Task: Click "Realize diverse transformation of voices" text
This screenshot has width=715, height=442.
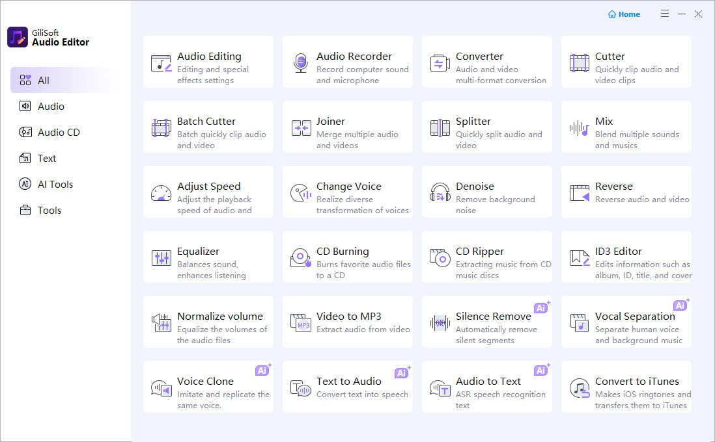Action: tap(363, 205)
